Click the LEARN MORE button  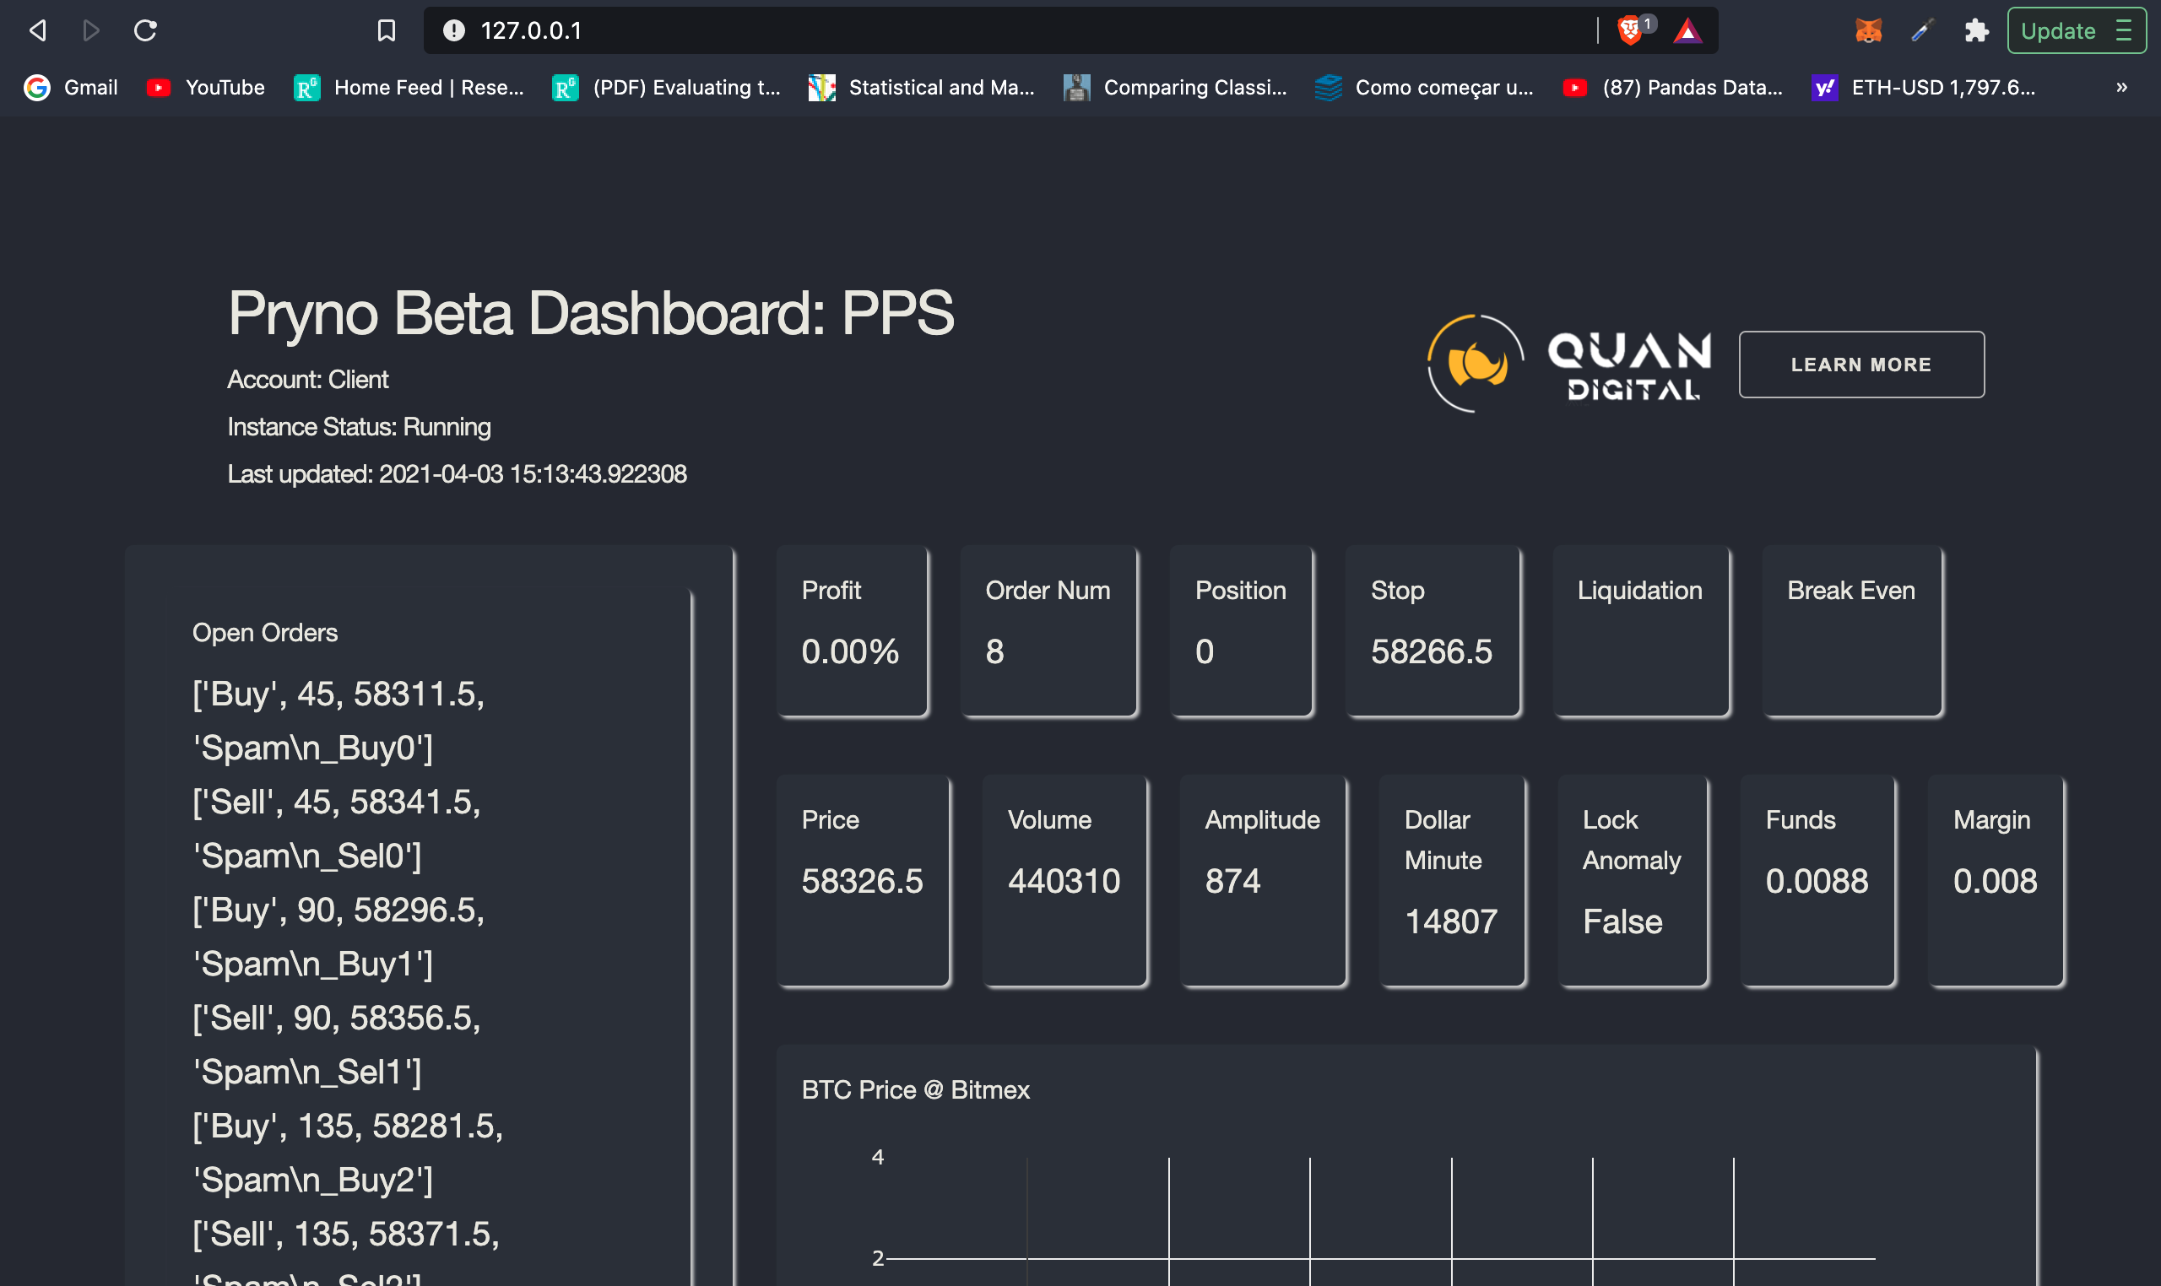(x=1861, y=365)
